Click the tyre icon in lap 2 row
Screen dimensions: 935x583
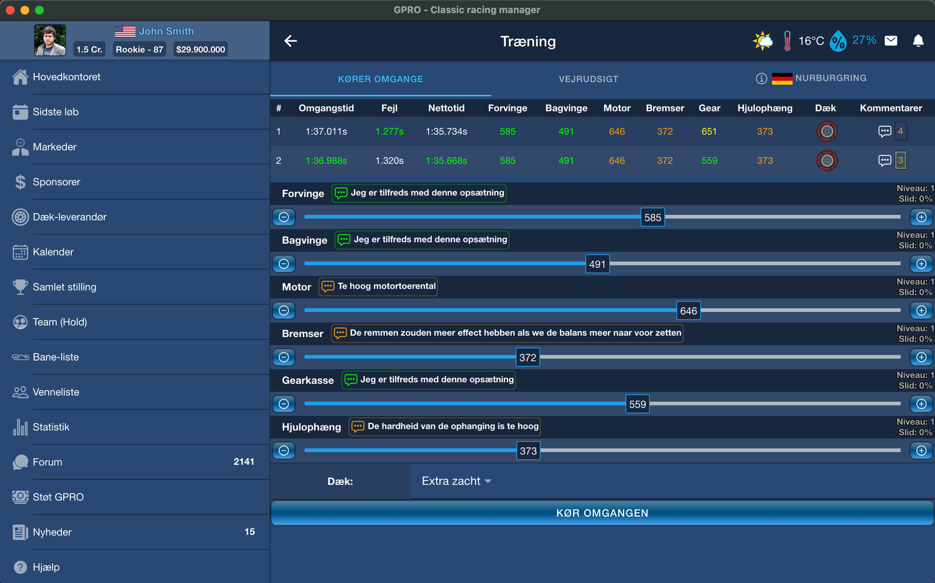(826, 161)
